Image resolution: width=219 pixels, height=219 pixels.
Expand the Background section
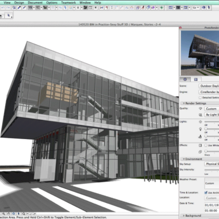184,216
